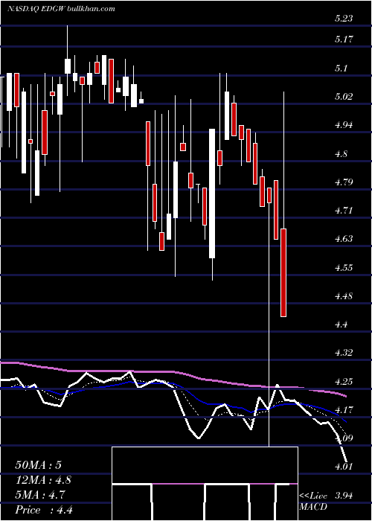The width and height of the screenshot is (372, 521).
Task: Click the 4.71 price axis label
Action: coord(344,211)
